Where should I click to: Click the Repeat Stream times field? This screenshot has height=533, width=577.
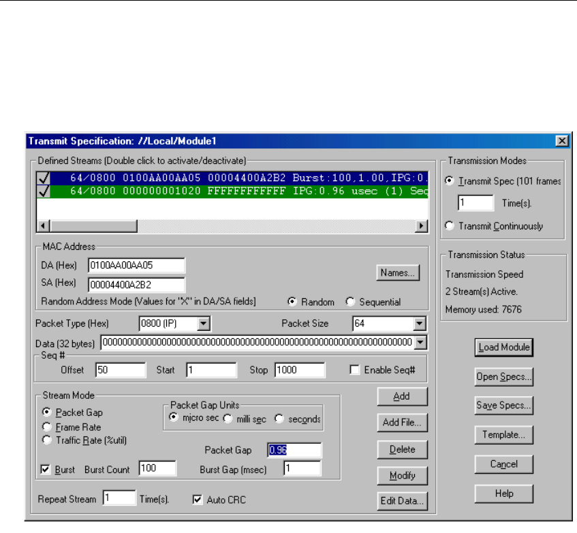[119, 498]
